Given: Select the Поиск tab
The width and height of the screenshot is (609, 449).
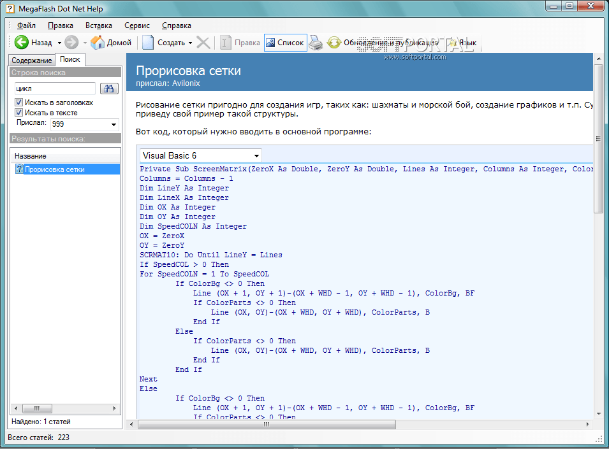Looking at the screenshot, I should pos(70,59).
